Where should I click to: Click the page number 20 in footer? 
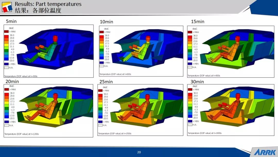coord(139,152)
